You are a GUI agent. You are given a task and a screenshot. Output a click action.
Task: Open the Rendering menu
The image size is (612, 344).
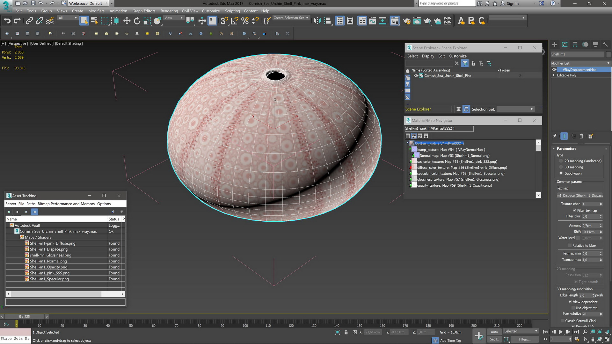[169, 11]
